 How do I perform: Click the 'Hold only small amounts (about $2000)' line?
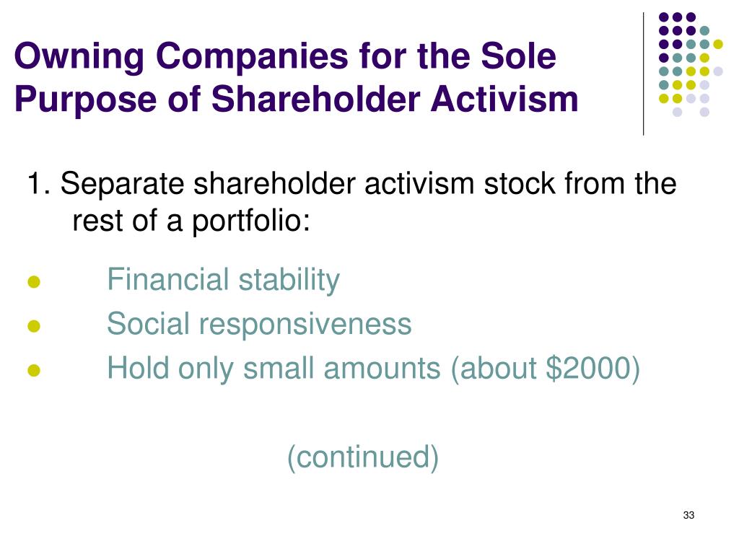pyautogui.click(x=373, y=369)
